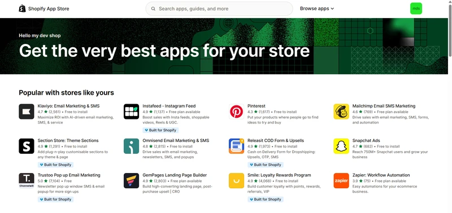Image resolution: width=452 pixels, height=213 pixels.
Task: Click the page vertical scrollbar thumb
Action: tap(450, 30)
